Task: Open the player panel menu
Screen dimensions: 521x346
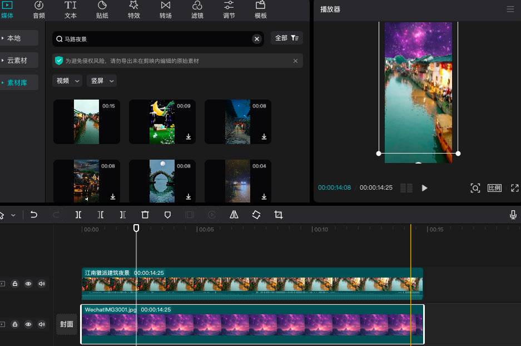Action: pos(510,9)
